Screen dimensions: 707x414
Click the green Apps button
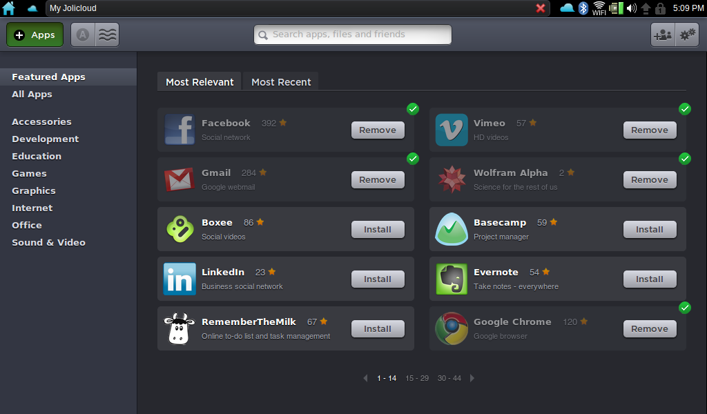coord(35,34)
